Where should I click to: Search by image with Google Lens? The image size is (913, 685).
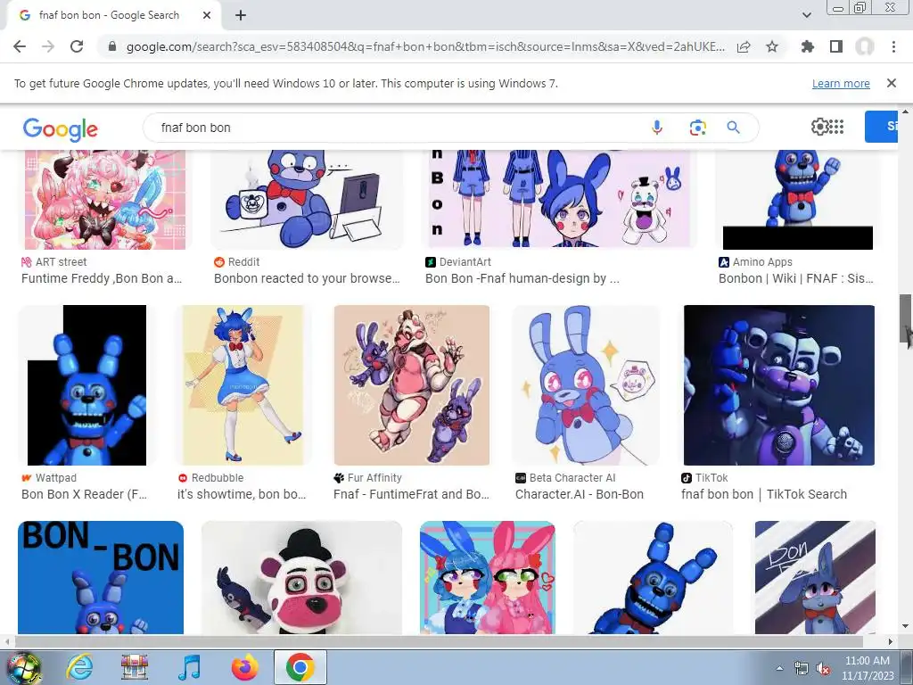697,127
